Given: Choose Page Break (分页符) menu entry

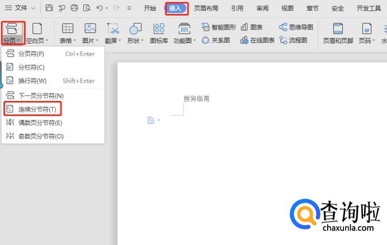Looking at the screenshot, I should tap(31, 54).
